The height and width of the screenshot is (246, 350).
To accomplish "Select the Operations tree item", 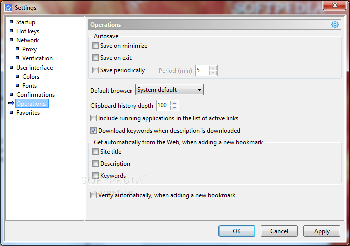I will 31,104.
